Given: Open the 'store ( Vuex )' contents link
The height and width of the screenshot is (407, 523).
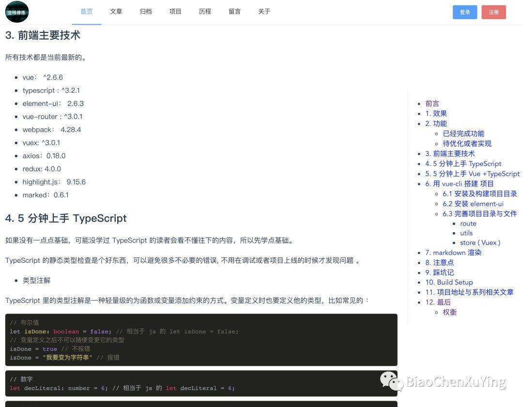Looking at the screenshot, I should (480, 242).
